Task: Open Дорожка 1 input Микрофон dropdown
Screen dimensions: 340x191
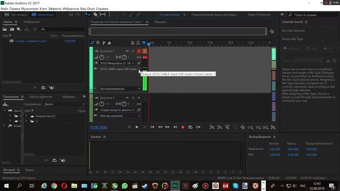Action: click(x=117, y=63)
